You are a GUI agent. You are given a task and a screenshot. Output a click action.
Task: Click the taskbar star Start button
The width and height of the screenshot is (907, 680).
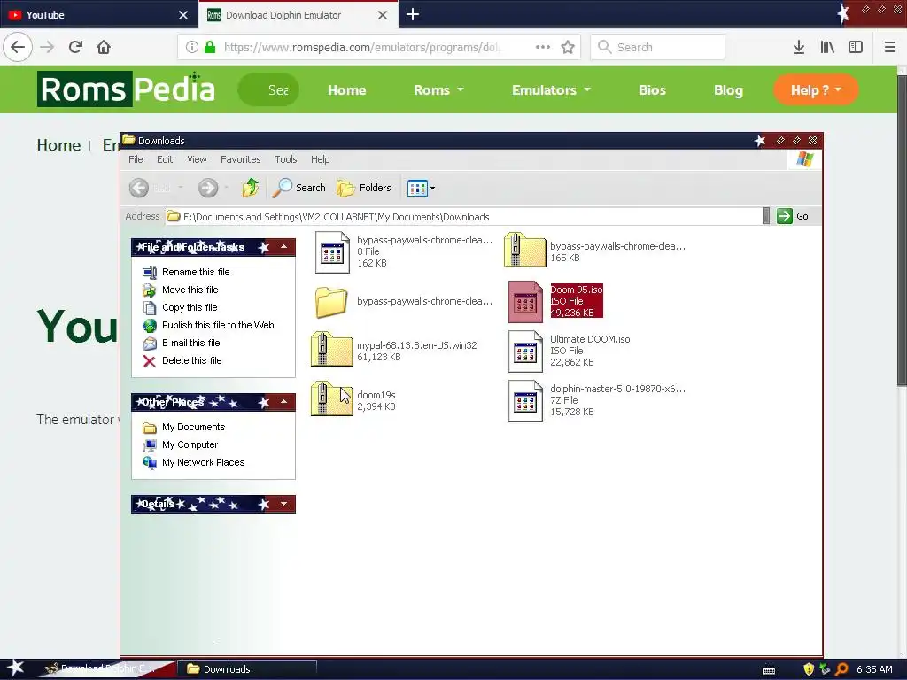[15, 668]
